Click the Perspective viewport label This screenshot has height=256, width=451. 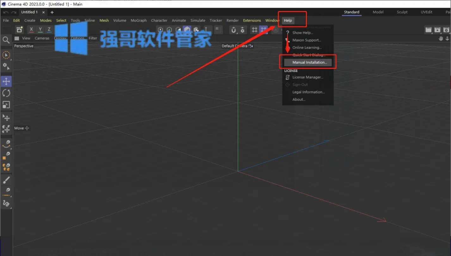pos(24,46)
